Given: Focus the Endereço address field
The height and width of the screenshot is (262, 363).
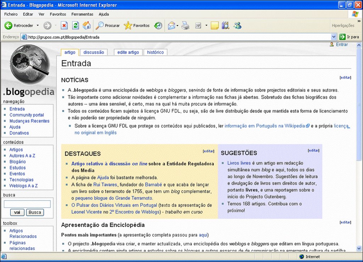Looking at the screenshot, I should (x=179, y=37).
